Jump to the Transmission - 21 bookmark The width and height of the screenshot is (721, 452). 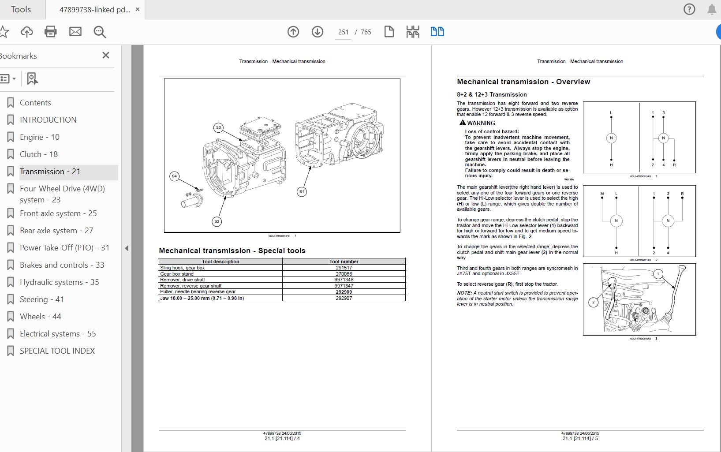click(x=50, y=172)
